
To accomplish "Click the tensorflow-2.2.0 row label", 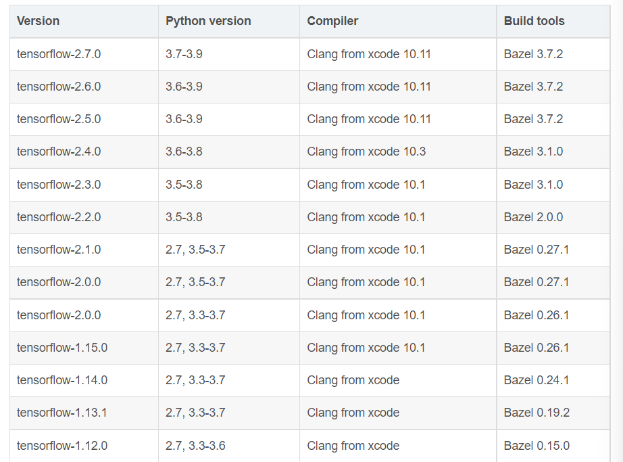I will (x=59, y=217).
